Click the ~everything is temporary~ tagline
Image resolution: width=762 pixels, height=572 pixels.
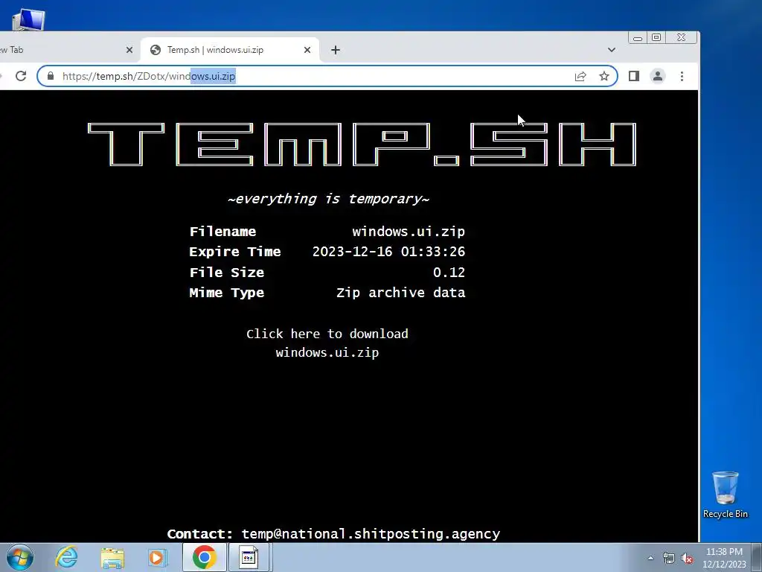pos(328,199)
